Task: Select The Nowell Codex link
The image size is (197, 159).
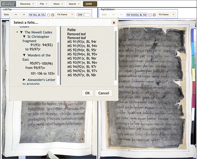Action: click(38, 32)
